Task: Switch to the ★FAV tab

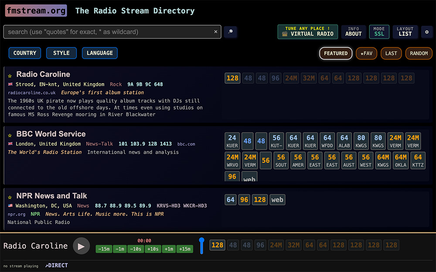Action: (367, 53)
